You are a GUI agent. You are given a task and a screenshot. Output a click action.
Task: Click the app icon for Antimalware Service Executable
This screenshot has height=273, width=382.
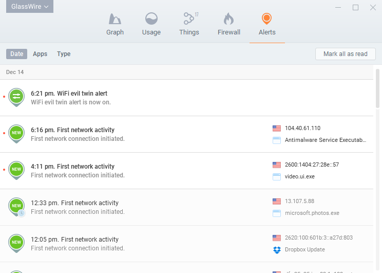point(277,140)
